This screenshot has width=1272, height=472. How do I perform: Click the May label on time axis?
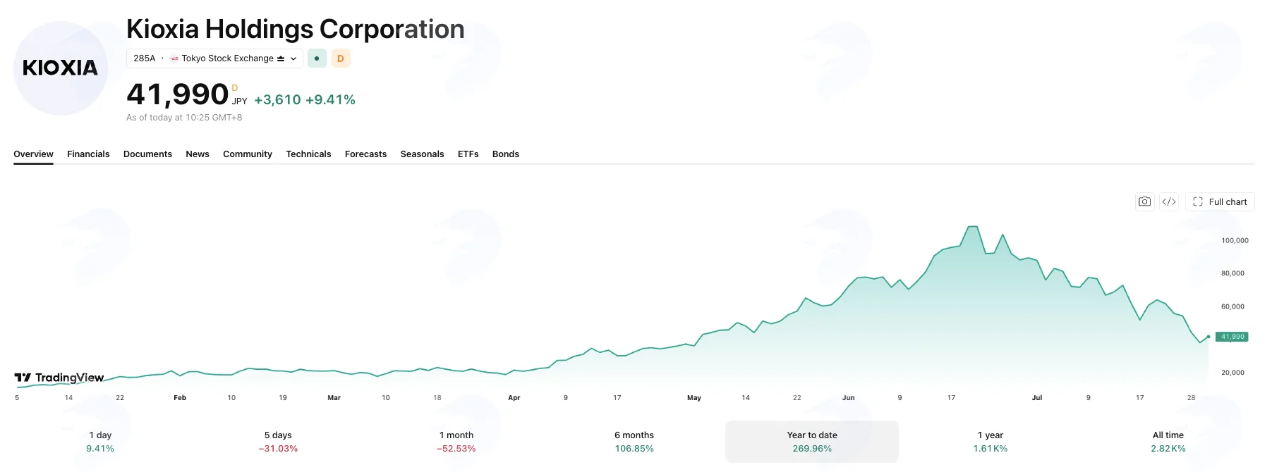tap(694, 398)
